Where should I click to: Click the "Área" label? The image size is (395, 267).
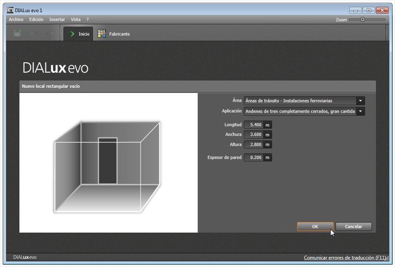point(237,100)
